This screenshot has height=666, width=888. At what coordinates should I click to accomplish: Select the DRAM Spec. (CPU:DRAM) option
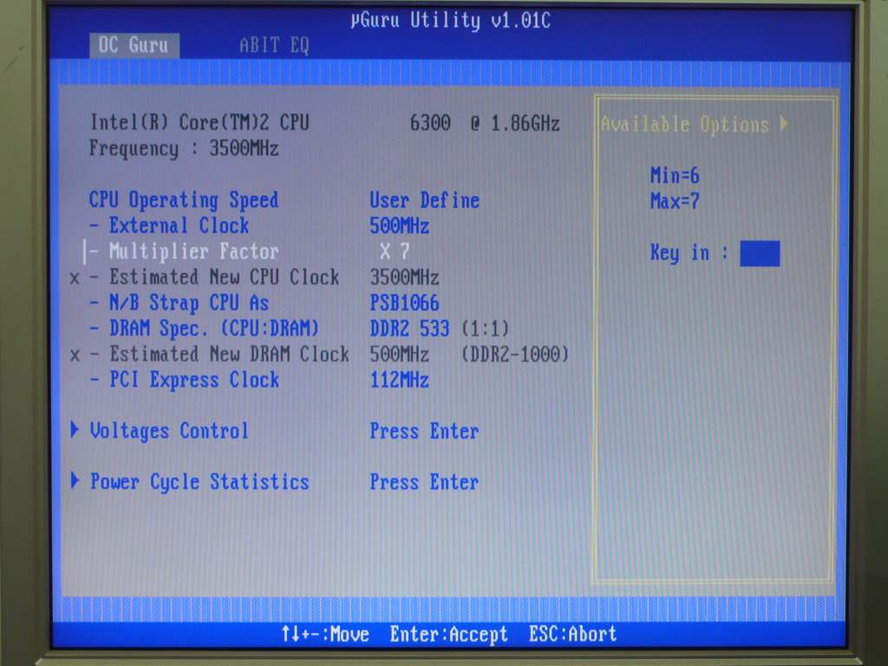point(214,329)
